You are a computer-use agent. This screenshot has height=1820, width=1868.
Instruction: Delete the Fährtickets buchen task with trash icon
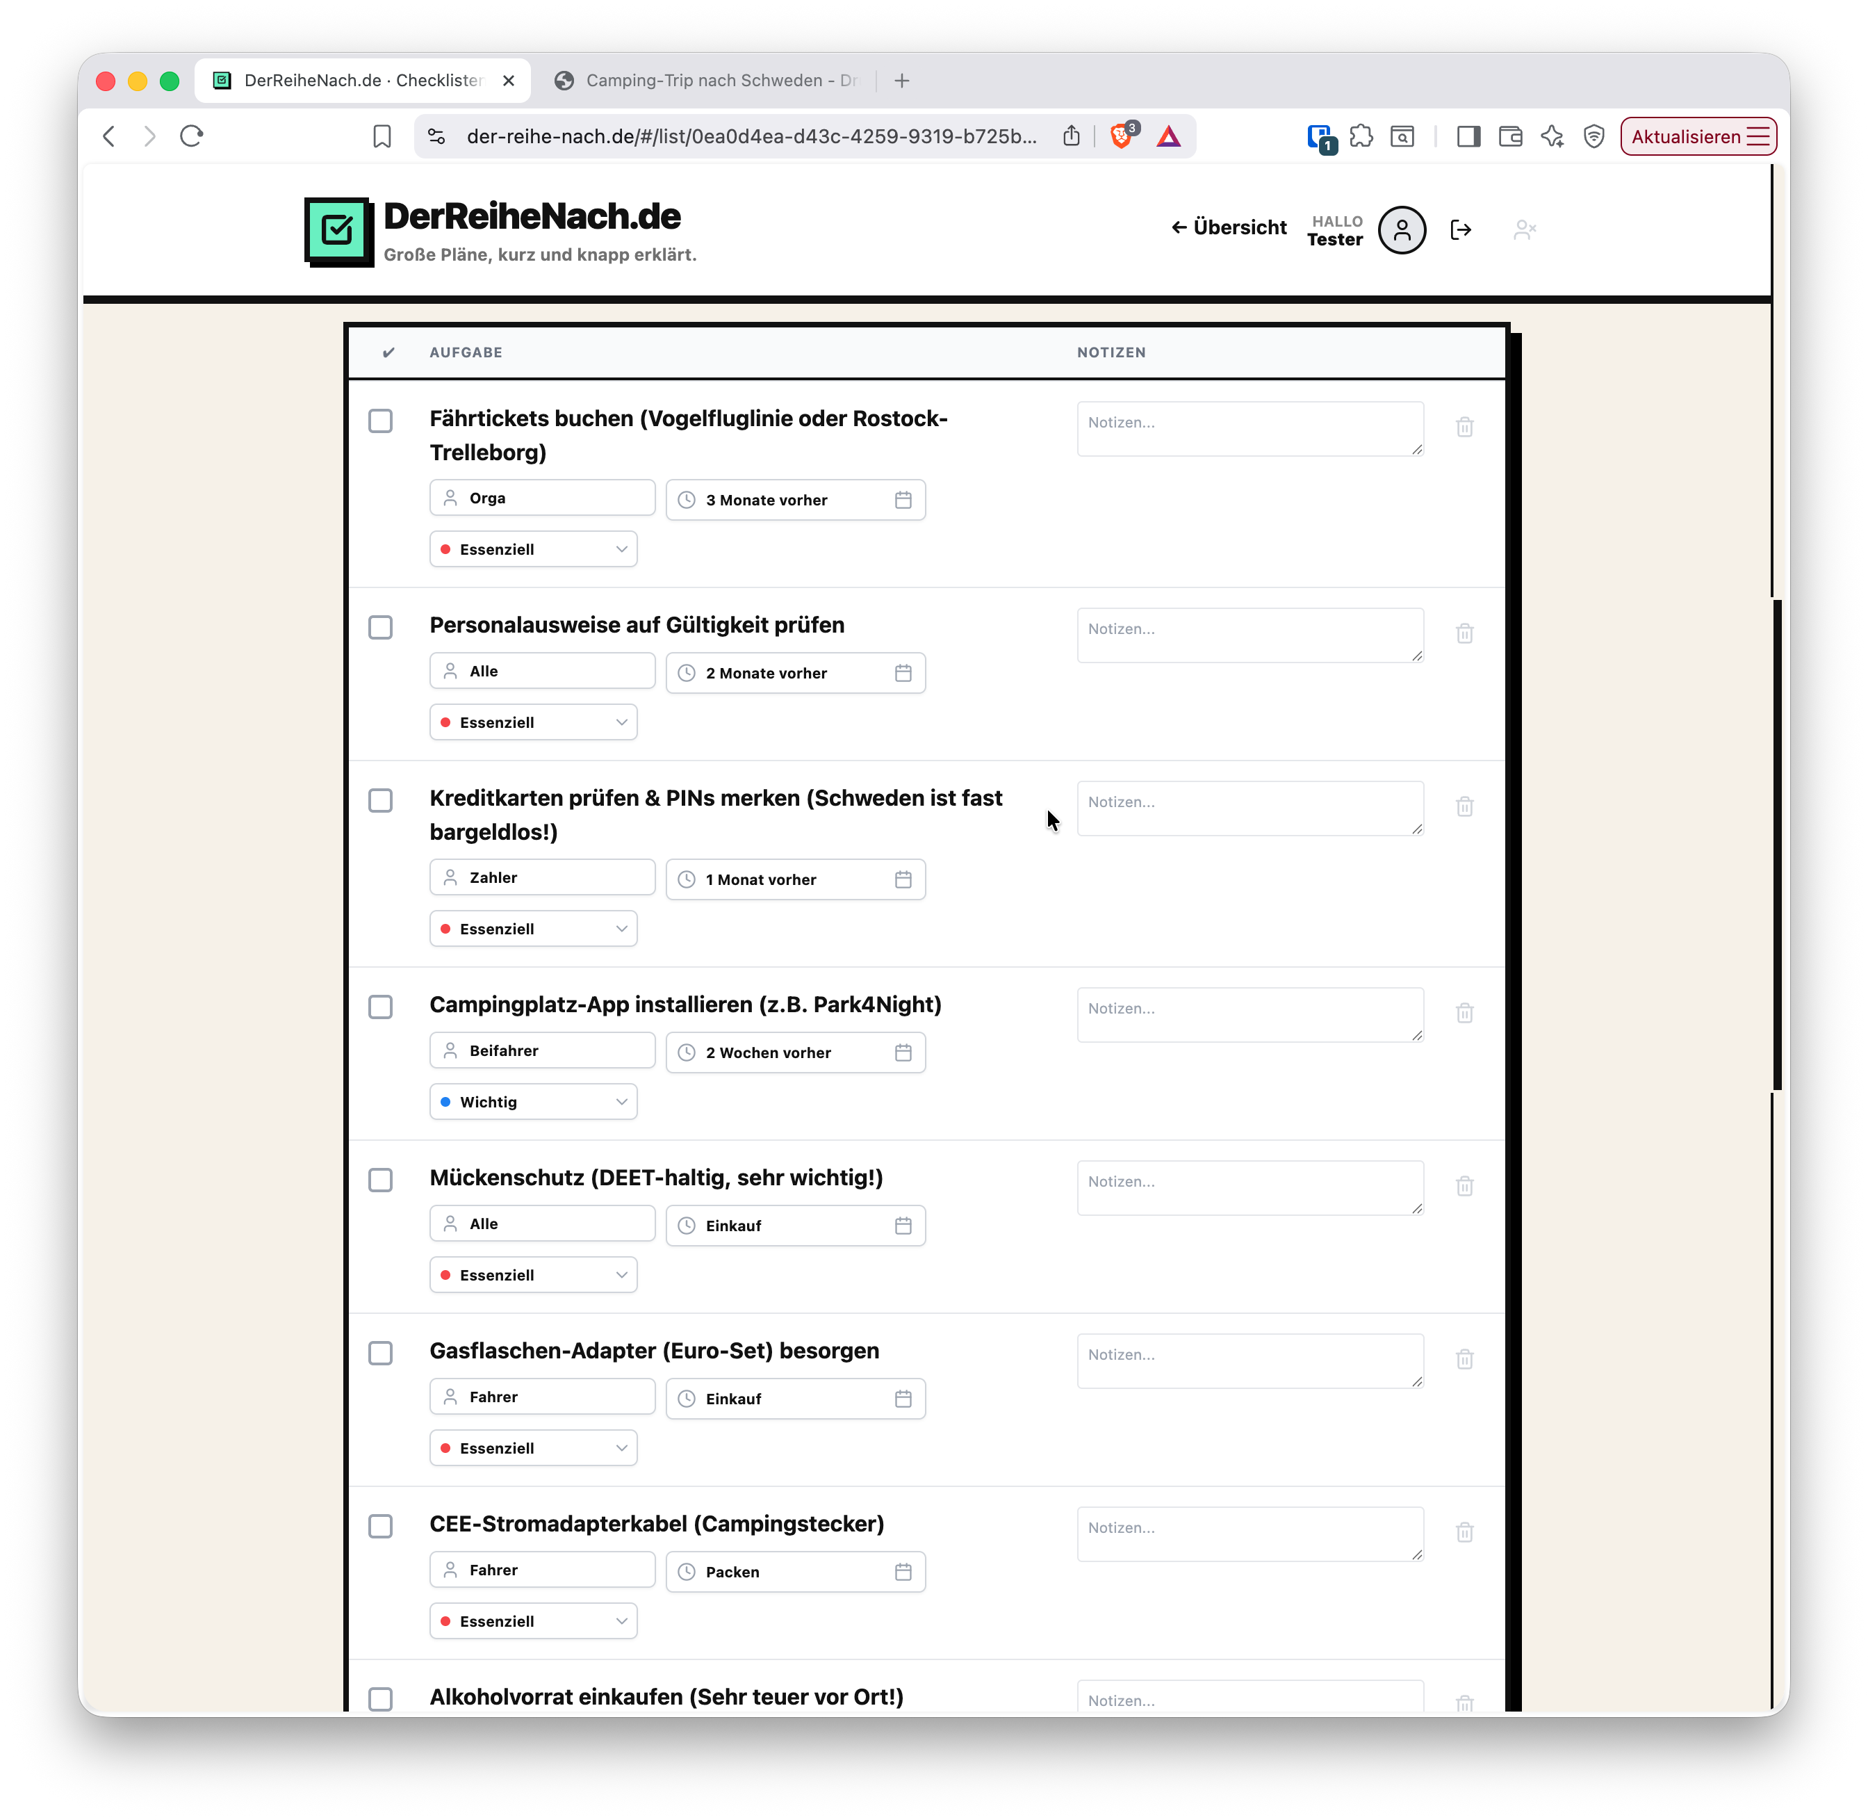1464,426
